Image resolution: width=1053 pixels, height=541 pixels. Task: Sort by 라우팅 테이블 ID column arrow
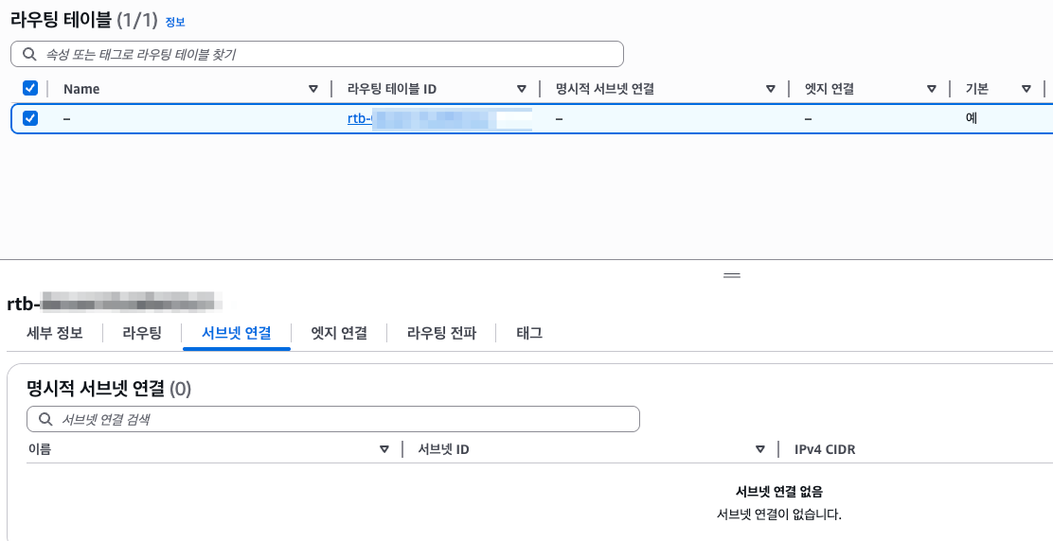click(x=521, y=89)
